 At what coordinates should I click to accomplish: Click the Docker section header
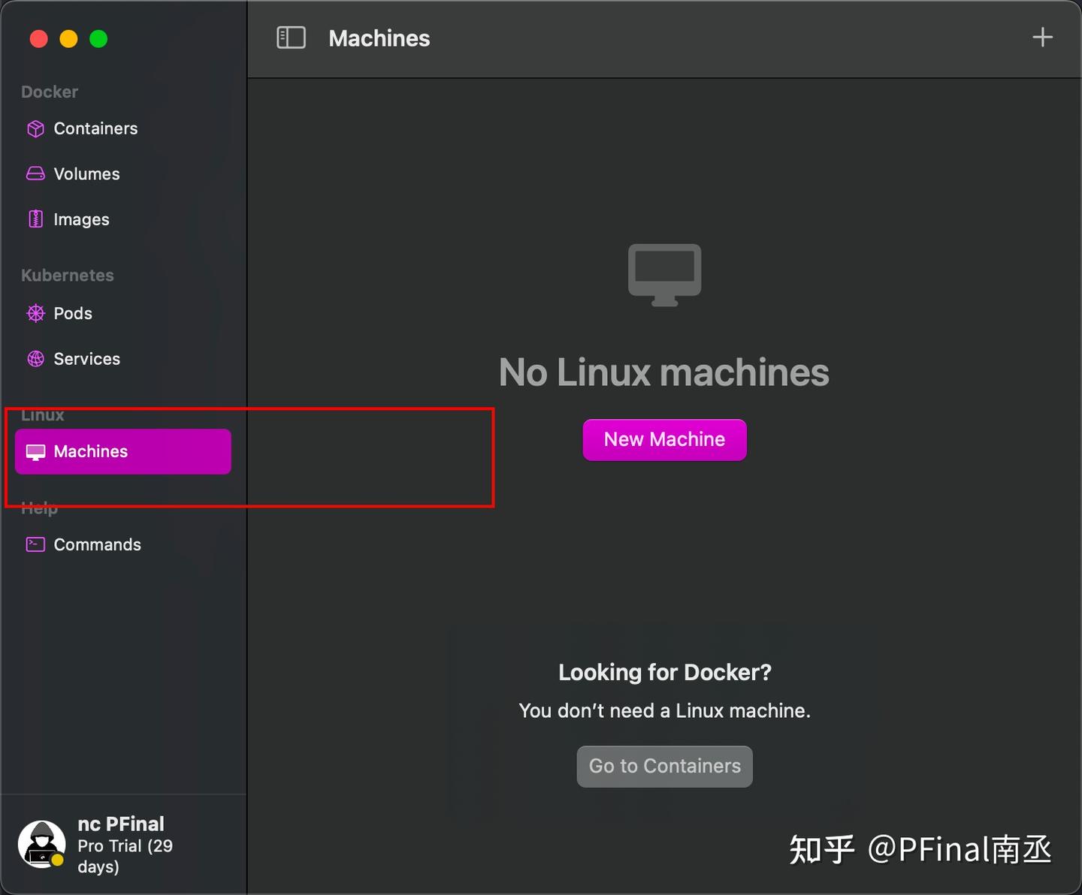point(49,92)
